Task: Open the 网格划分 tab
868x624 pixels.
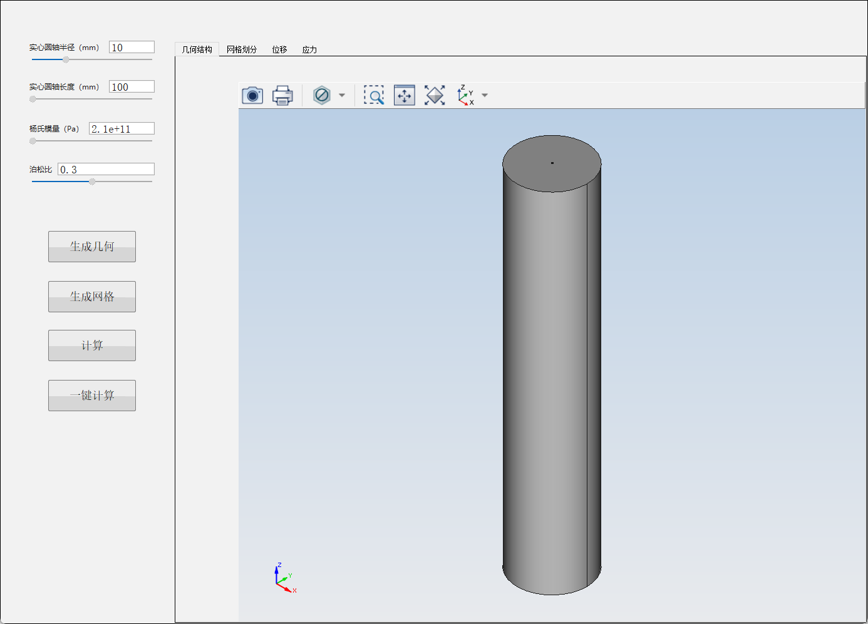Action: click(242, 49)
